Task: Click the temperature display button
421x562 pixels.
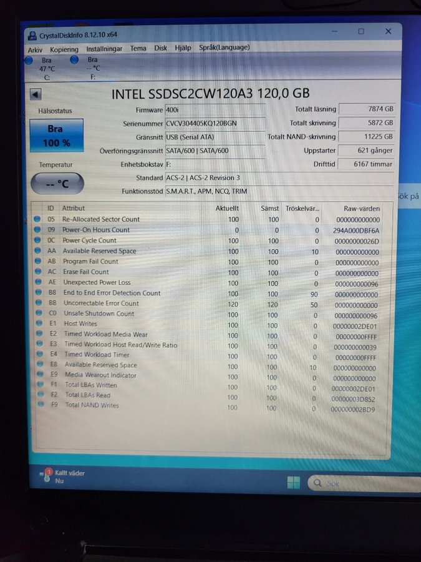Action: coord(57,184)
